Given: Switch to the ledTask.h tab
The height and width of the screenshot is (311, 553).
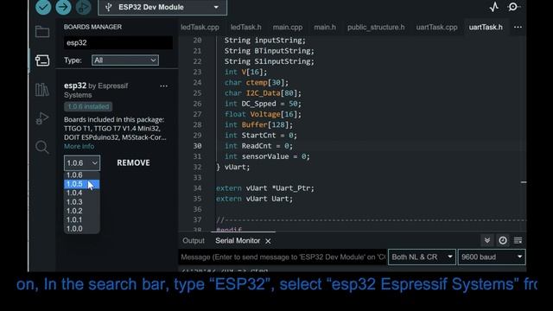Looking at the screenshot, I should click(245, 27).
